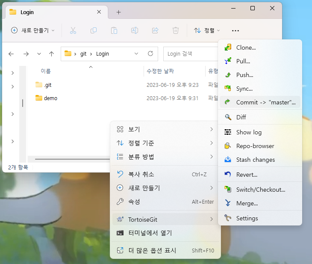312x264 pixels.
Task: Click the Copy toolbar icon
Action: point(94,30)
